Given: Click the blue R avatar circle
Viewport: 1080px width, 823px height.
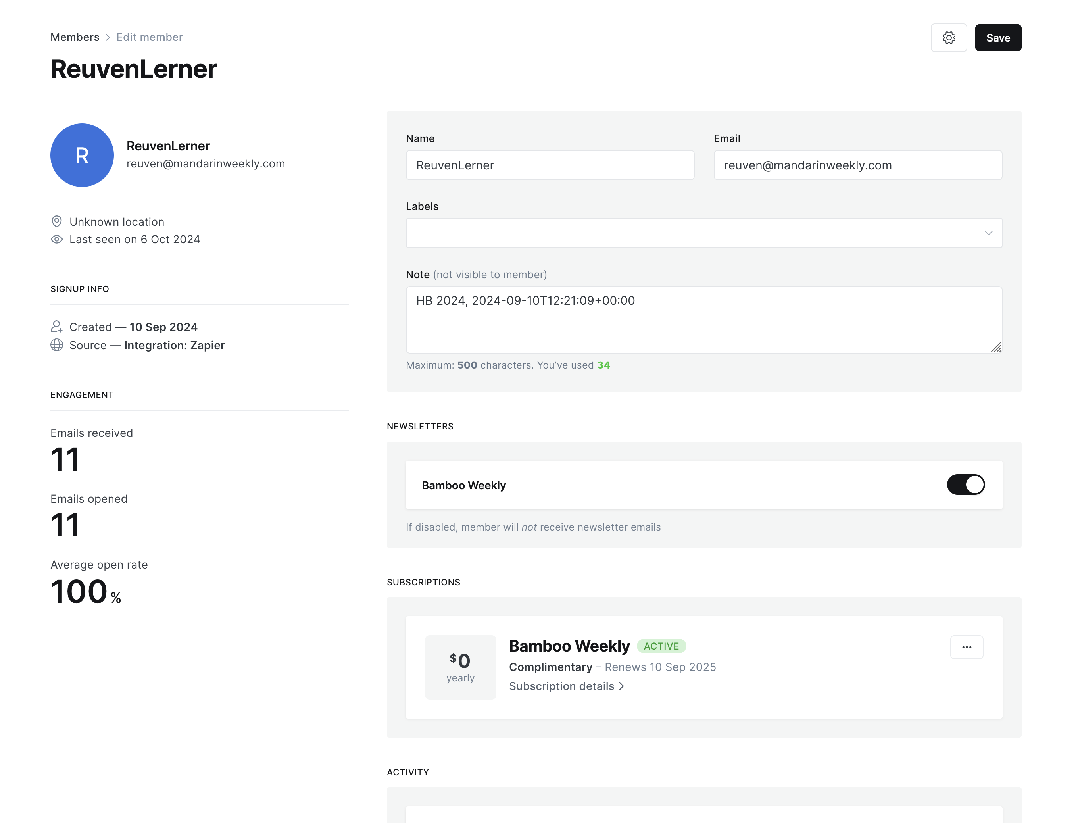Looking at the screenshot, I should click(x=82, y=155).
